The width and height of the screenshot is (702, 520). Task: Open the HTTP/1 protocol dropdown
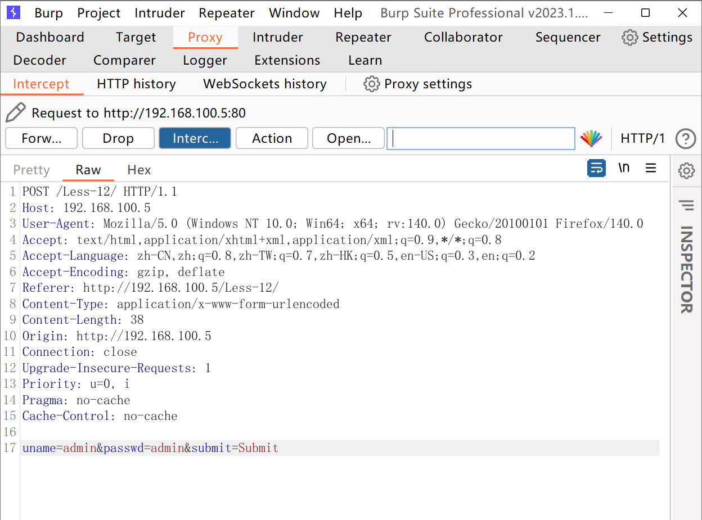(x=643, y=138)
